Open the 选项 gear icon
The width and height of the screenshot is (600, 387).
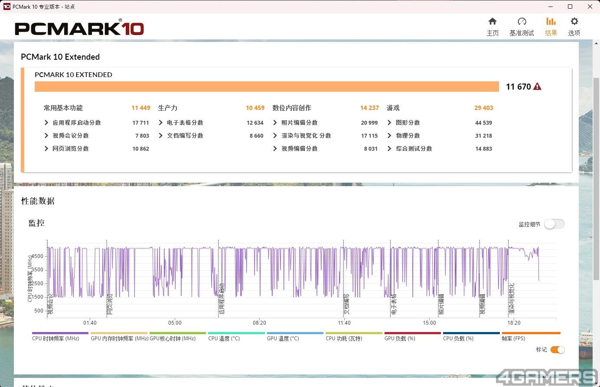pyautogui.click(x=574, y=21)
